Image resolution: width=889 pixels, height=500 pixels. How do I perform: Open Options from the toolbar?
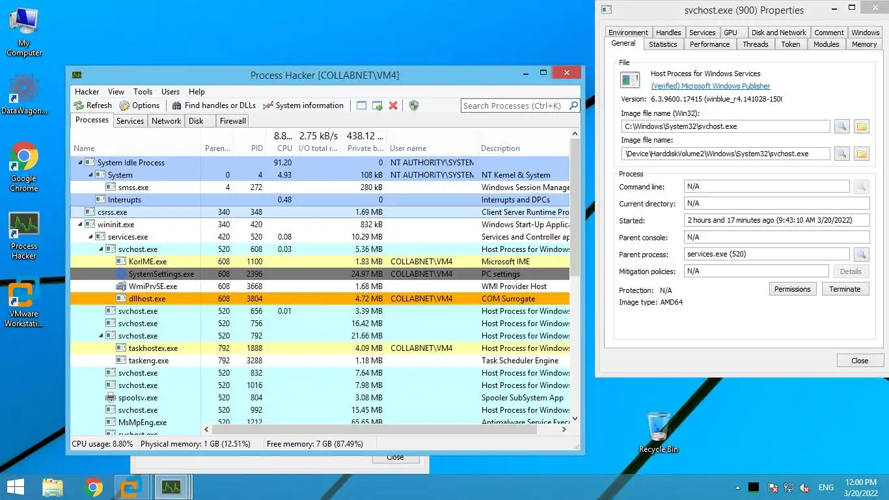[x=139, y=105]
